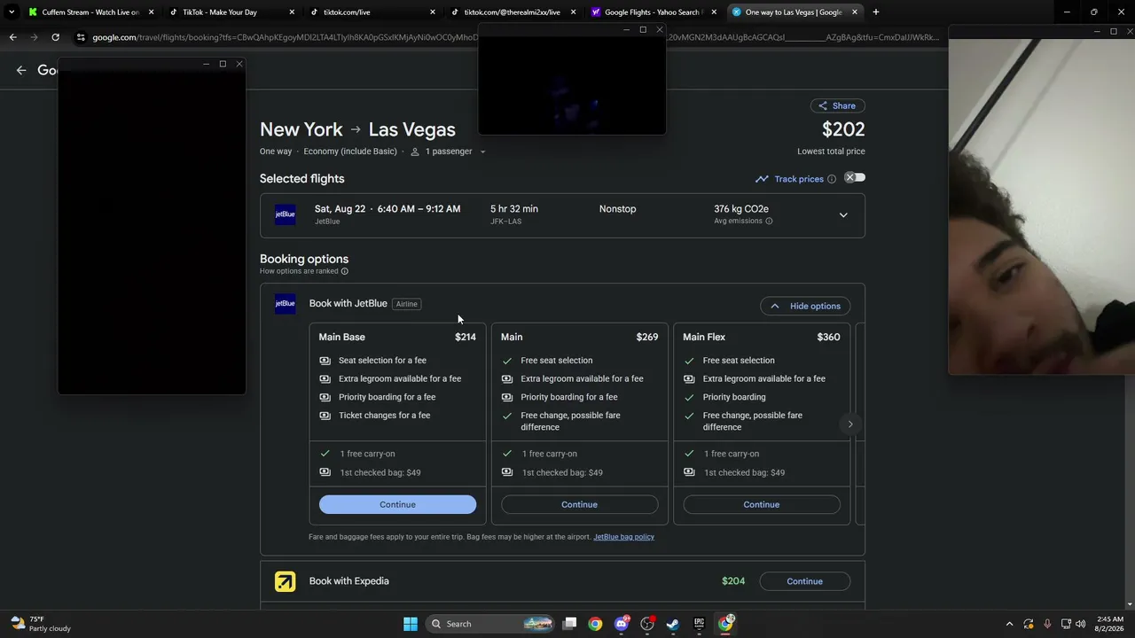Go back with the browser back arrow
Viewport: 1135px width, 638px height.
tap(12, 37)
